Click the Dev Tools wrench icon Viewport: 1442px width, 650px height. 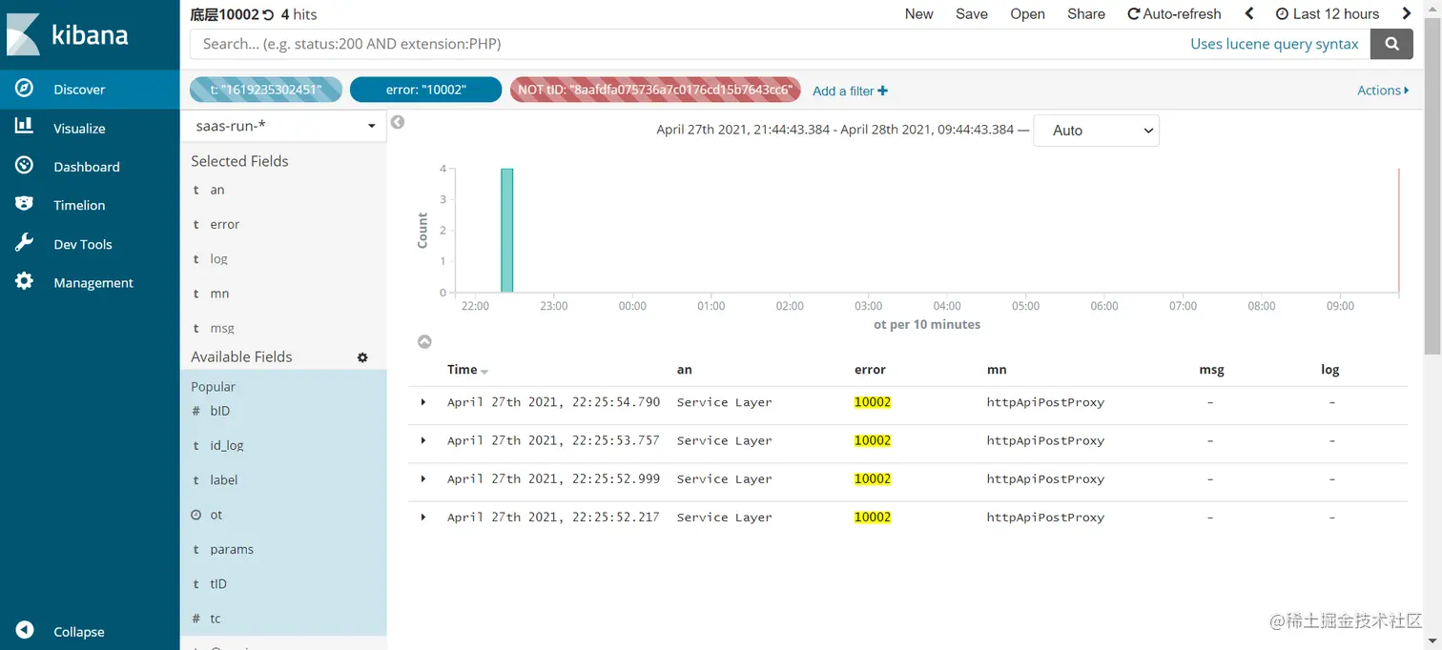coord(25,243)
